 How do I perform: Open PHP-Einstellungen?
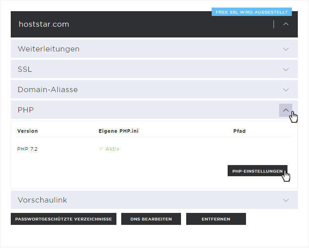coord(258,171)
